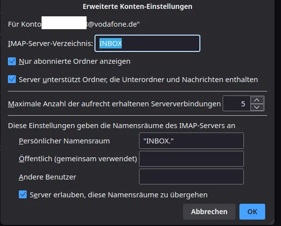
Task: Click the 'Erweiterte Konten-Einstellungen' dialog title
Action: click(138, 6)
